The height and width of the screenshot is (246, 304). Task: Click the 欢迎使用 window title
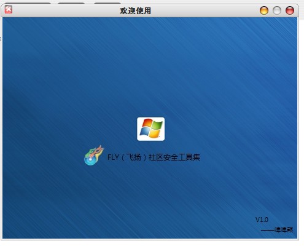[135, 11]
